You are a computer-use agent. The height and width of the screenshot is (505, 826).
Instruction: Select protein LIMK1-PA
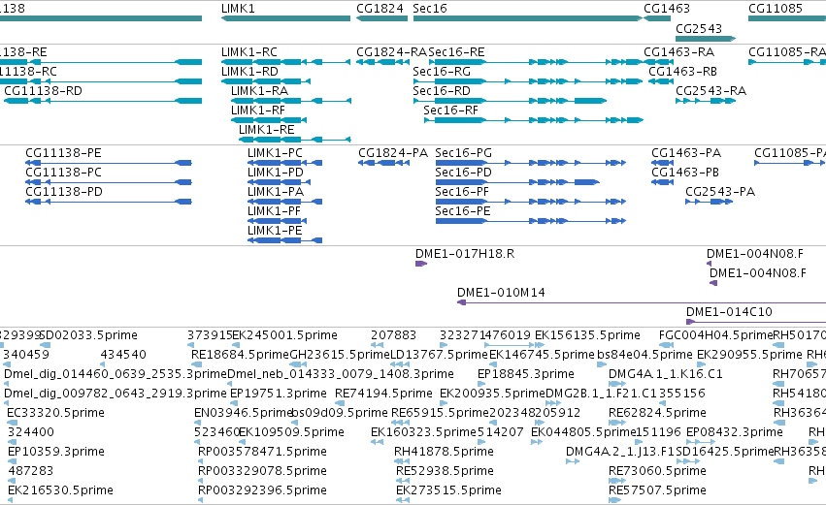[x=276, y=192]
